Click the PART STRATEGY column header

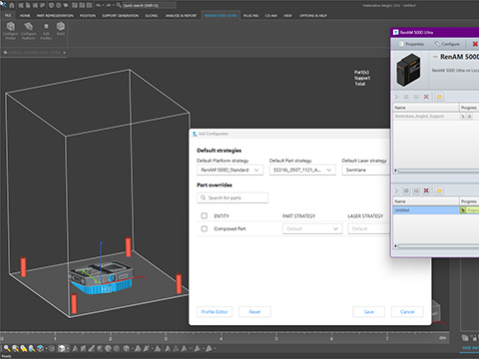pos(298,216)
